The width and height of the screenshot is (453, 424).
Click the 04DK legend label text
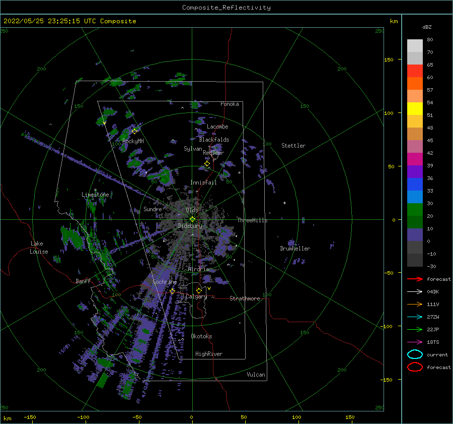[433, 292]
